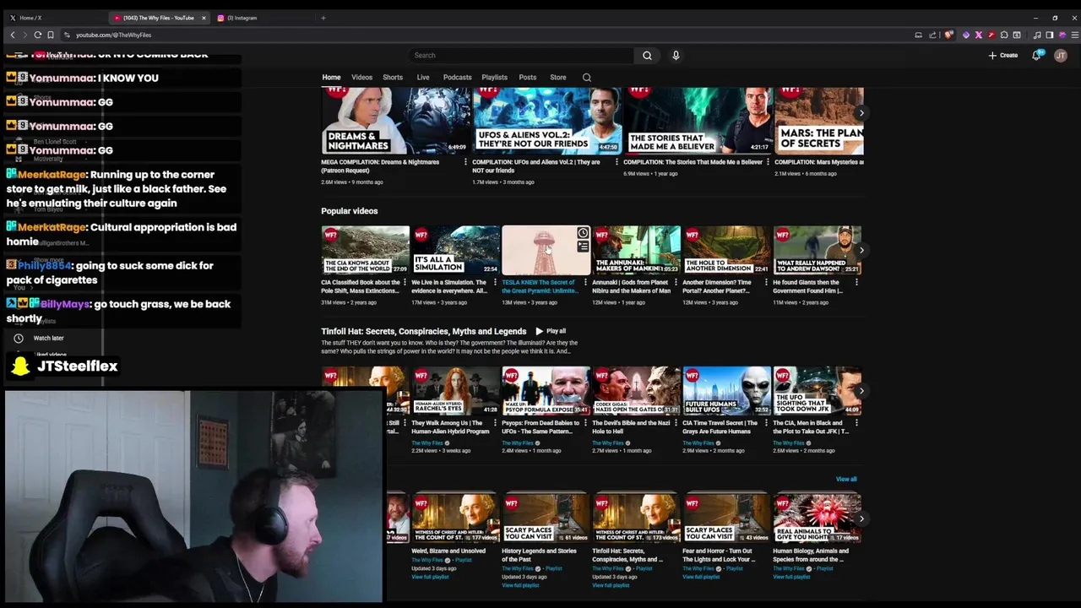
Task: Open the Podcasts tab
Action: click(457, 78)
